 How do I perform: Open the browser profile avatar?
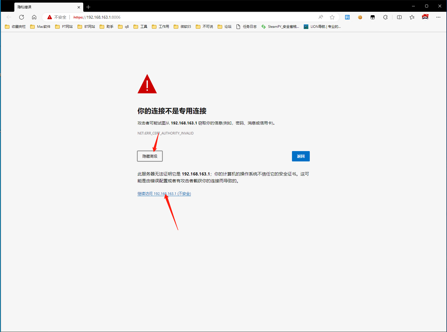tap(425, 17)
